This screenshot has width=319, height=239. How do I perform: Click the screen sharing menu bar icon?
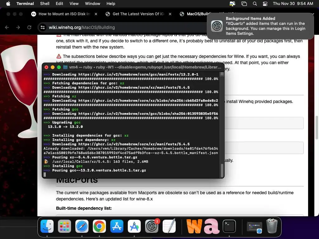pos(232,3)
